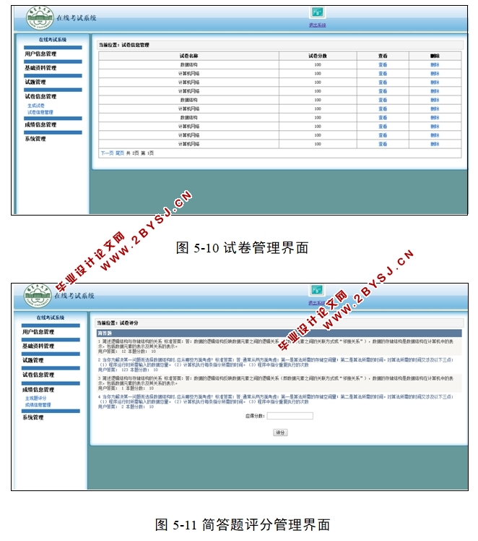Click the 简答题 section header bar
The height and width of the screenshot is (541, 478).
[x=279, y=333]
